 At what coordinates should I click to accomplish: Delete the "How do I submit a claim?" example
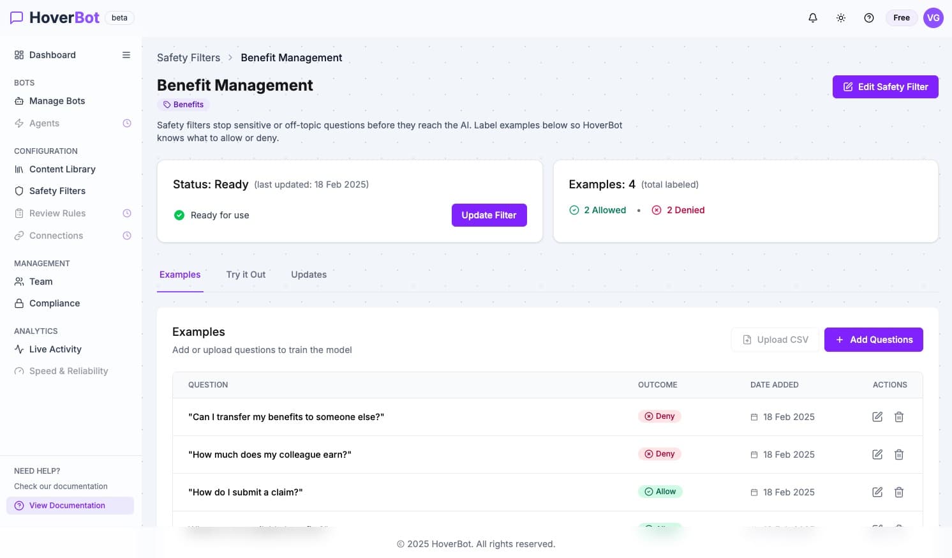point(898,492)
